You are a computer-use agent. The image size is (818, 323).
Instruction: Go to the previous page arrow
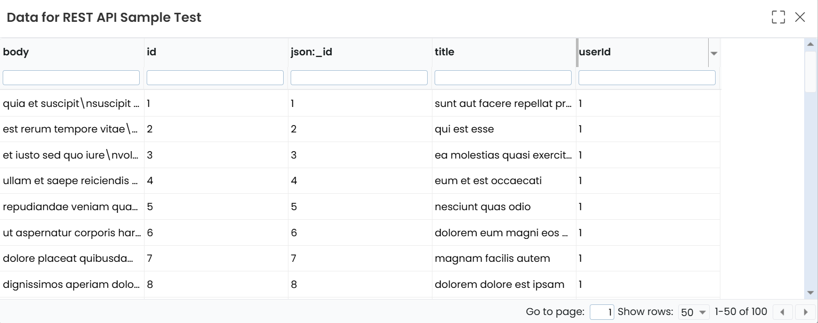[782, 312]
